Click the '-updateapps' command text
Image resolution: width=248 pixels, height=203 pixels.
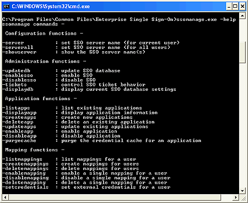pos(19,127)
